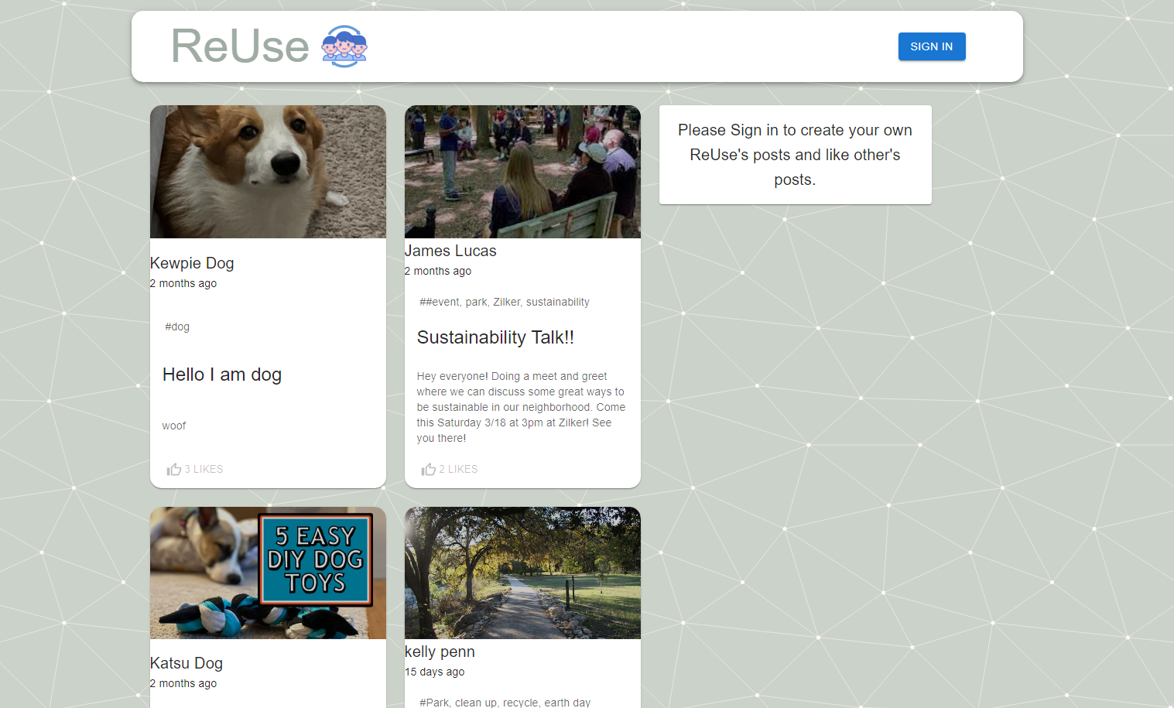
Task: Click the 3 LIKES counter on Kewpie Dog's post
Action: pyautogui.click(x=204, y=469)
